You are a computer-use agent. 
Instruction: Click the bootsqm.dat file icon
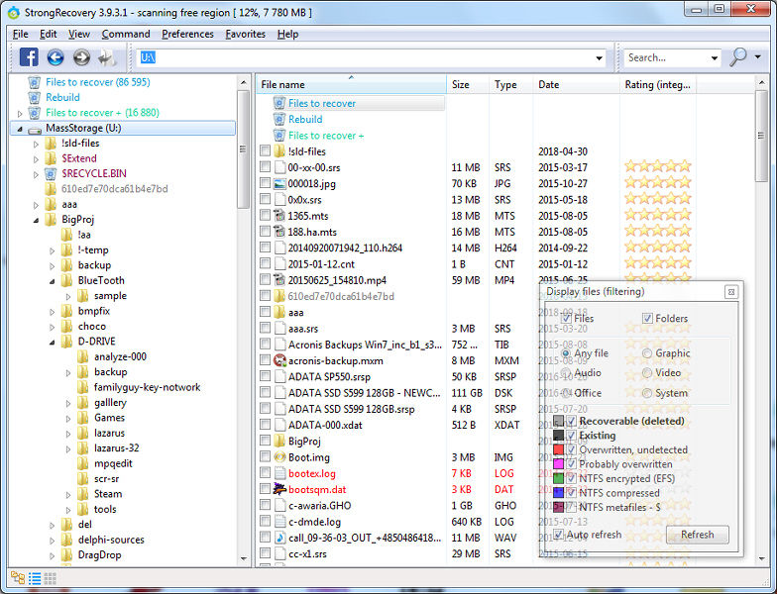click(279, 489)
